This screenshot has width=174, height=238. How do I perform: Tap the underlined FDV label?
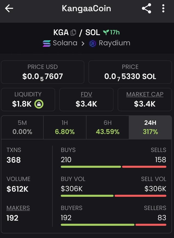point(86,94)
